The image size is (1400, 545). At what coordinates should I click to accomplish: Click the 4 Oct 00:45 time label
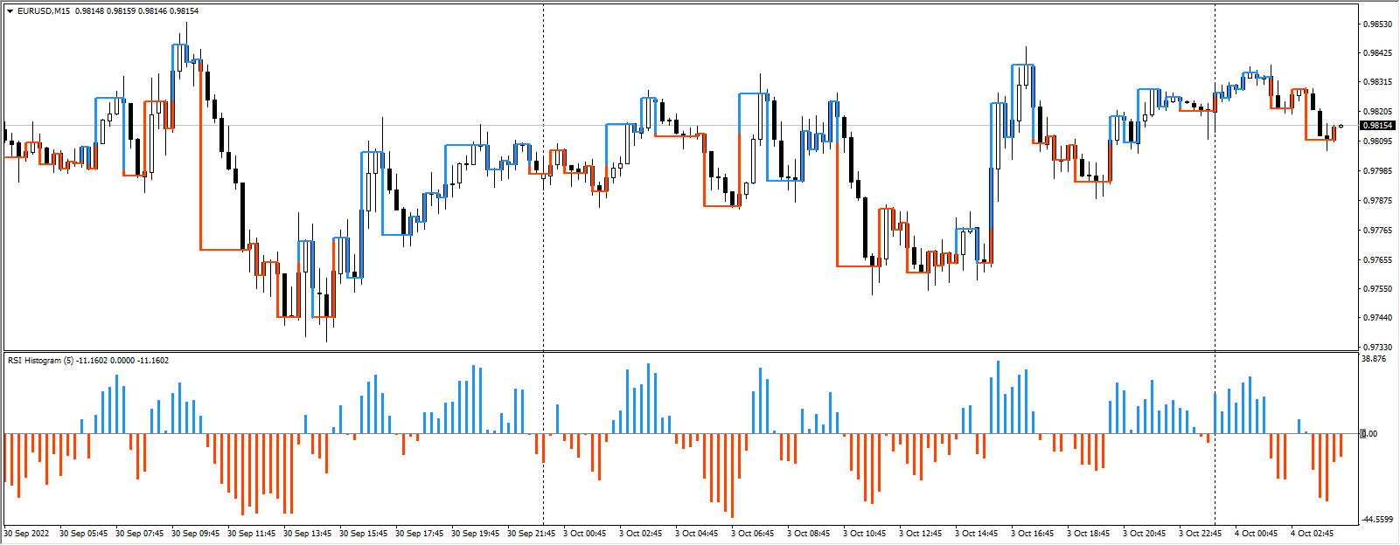[x=1257, y=534]
